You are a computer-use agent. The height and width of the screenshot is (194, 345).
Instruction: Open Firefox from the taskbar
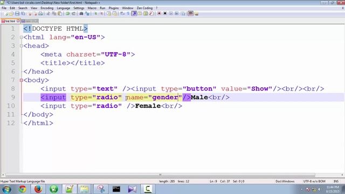pyautogui.click(x=38, y=189)
